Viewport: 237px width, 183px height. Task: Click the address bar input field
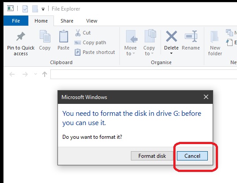coord(144,74)
